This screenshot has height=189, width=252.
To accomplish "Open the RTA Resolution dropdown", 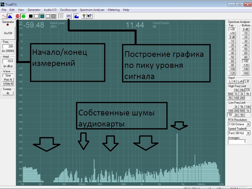I will point(248,124).
